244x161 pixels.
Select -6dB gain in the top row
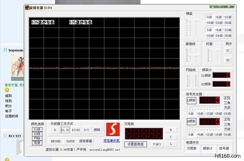pos(218,17)
